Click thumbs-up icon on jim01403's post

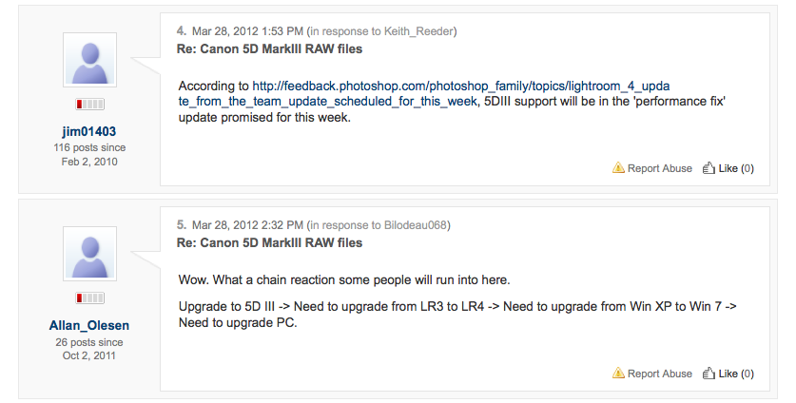708,168
